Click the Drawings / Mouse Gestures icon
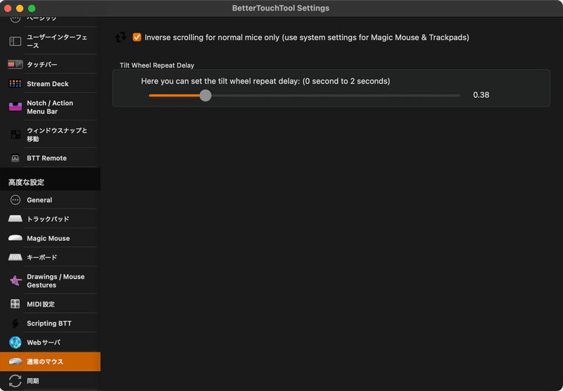The image size is (563, 391). 15,280
